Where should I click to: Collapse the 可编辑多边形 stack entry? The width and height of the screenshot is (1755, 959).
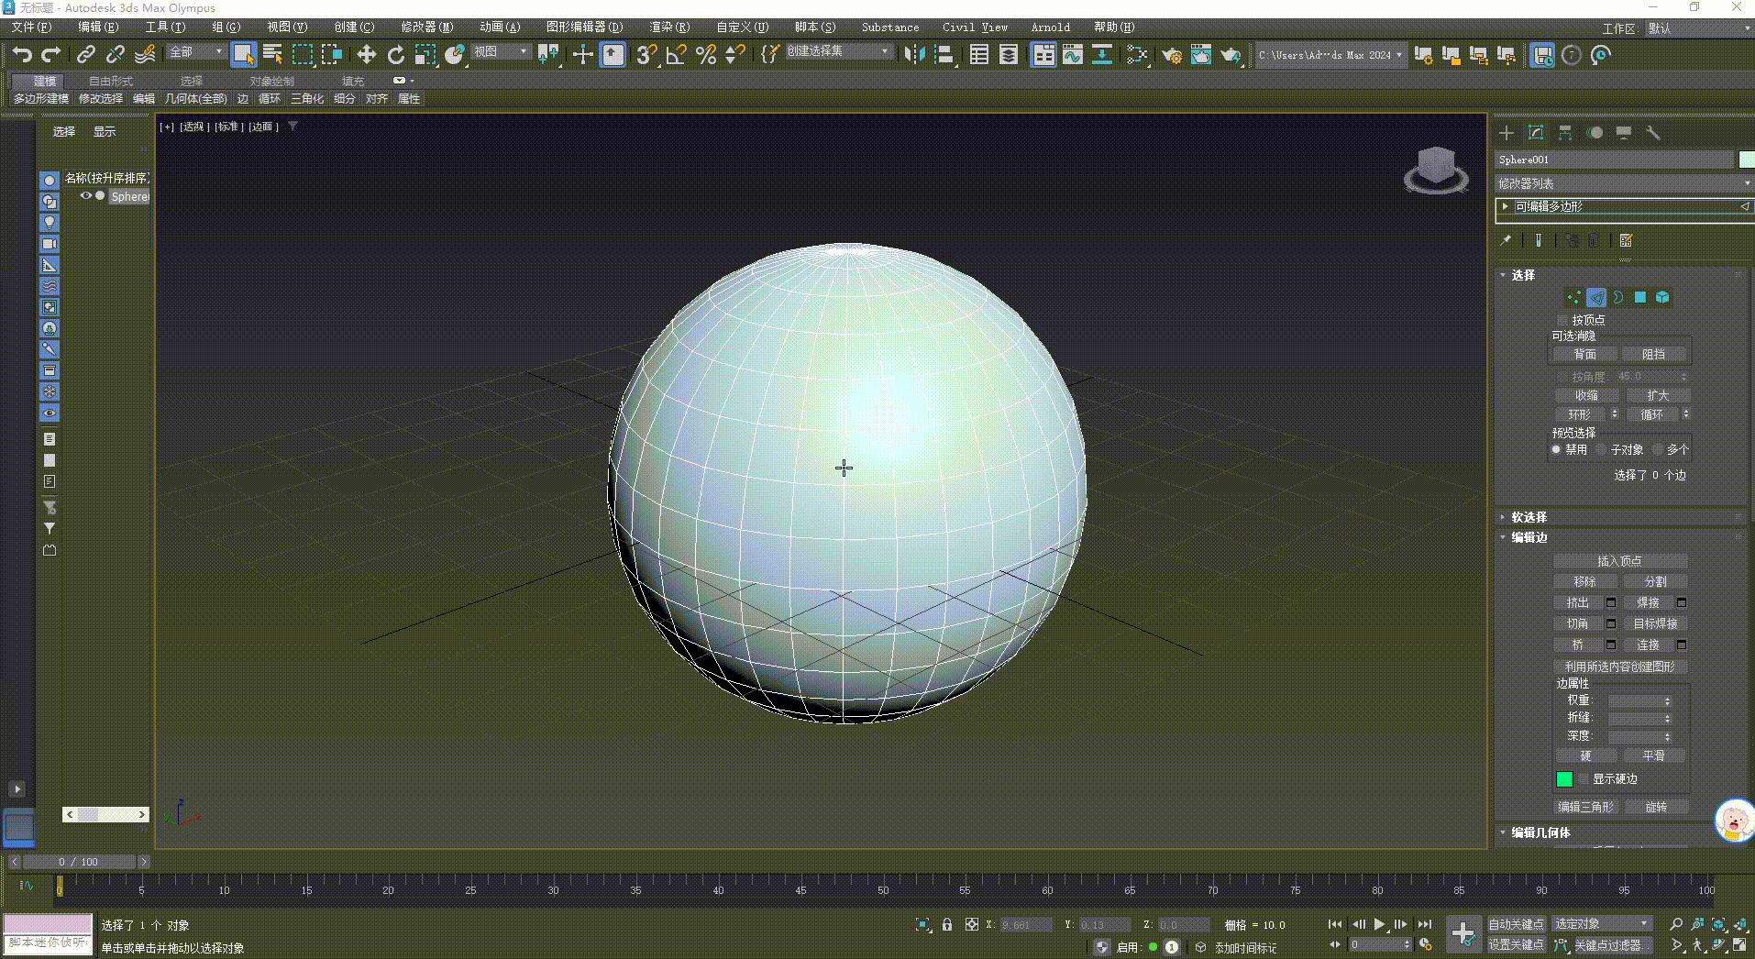tap(1505, 206)
